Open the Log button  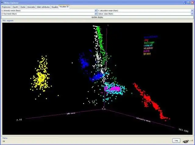176,140
